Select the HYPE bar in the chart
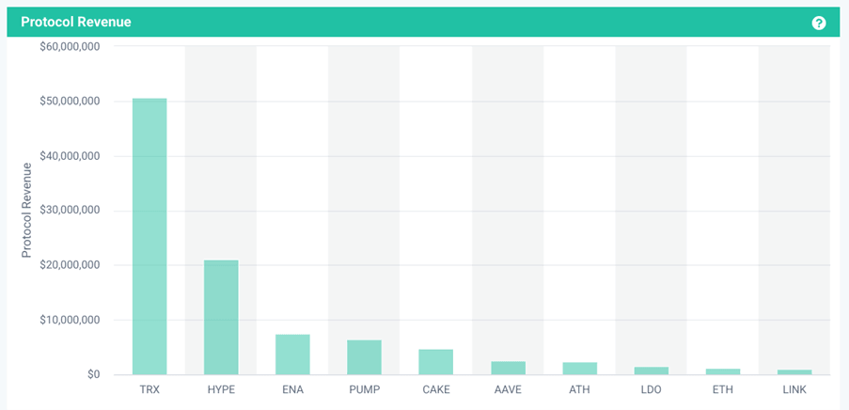849x410 pixels. [x=221, y=317]
